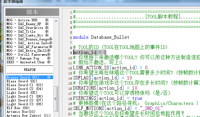Select script MOG - XAS_Enemy_HP
The width and height of the screenshot is (200, 117).
tap(29, 24)
